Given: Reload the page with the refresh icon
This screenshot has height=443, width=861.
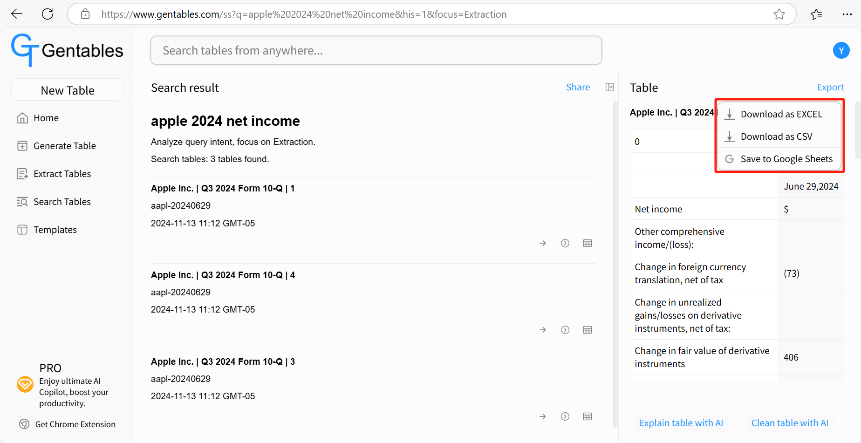Looking at the screenshot, I should [x=48, y=14].
